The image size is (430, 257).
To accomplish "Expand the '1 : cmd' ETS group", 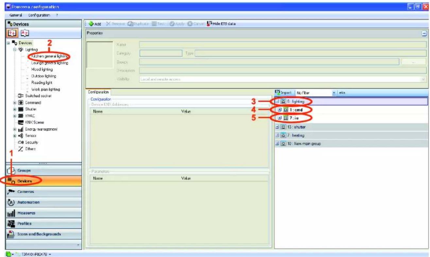I will (x=280, y=110).
